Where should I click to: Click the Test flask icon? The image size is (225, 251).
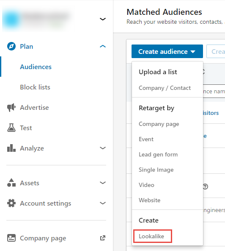click(x=11, y=128)
